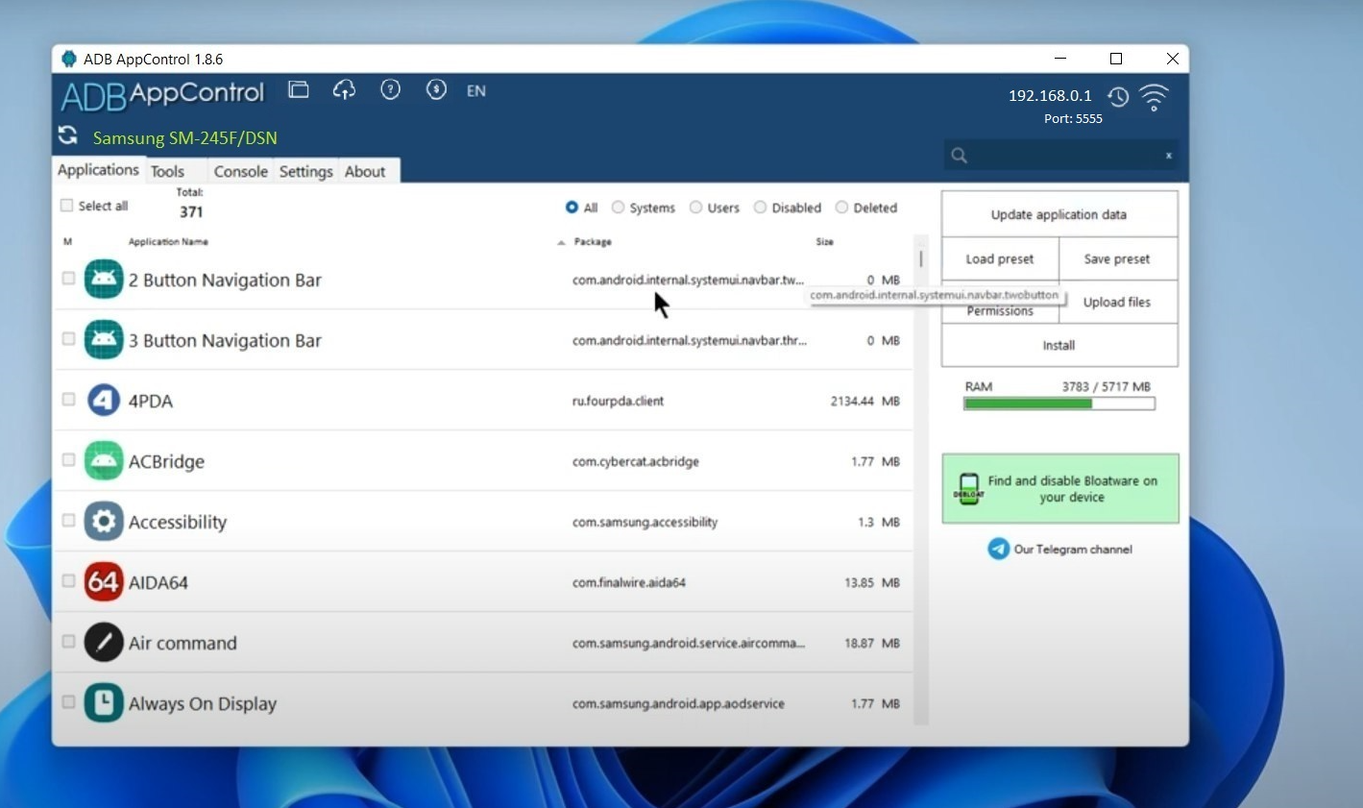Check the AIDA64 row checkbox
The width and height of the screenshot is (1363, 808).
[68, 581]
